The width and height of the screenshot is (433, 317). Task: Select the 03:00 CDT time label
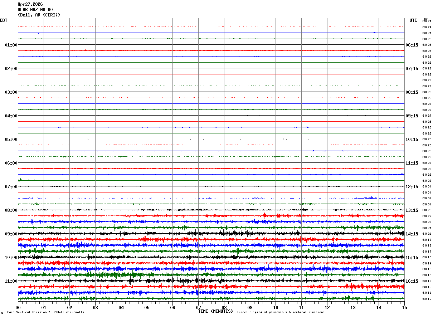coord(11,92)
